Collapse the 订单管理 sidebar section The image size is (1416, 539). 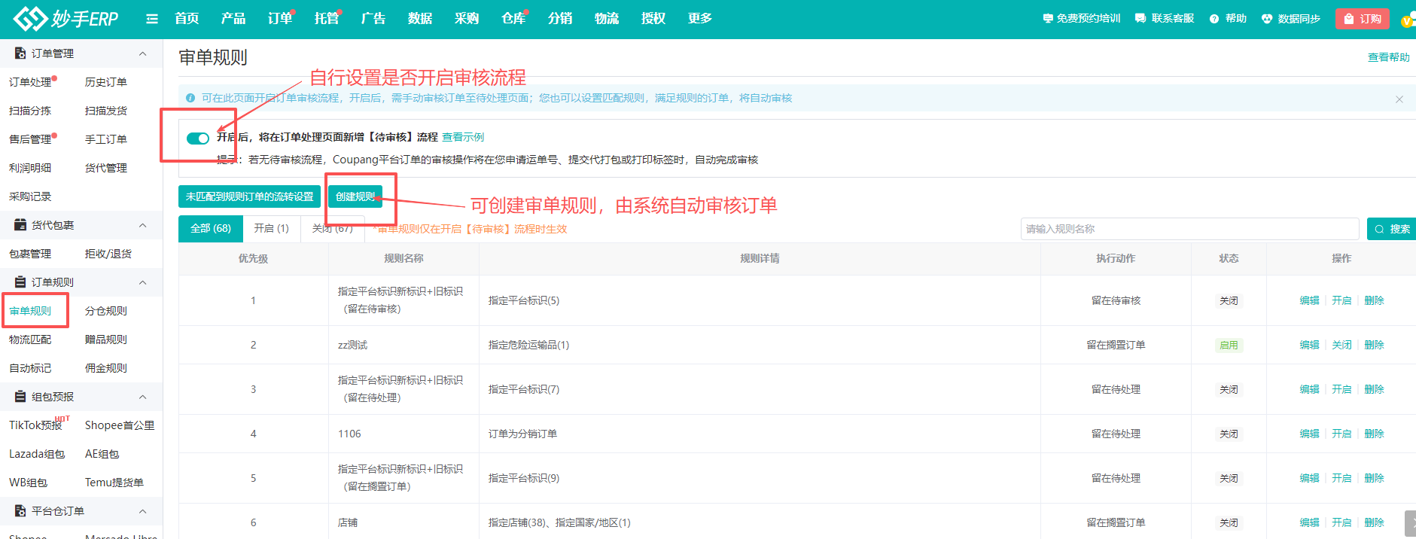(x=142, y=53)
